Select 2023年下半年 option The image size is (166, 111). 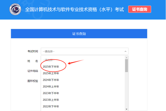pos(83,93)
